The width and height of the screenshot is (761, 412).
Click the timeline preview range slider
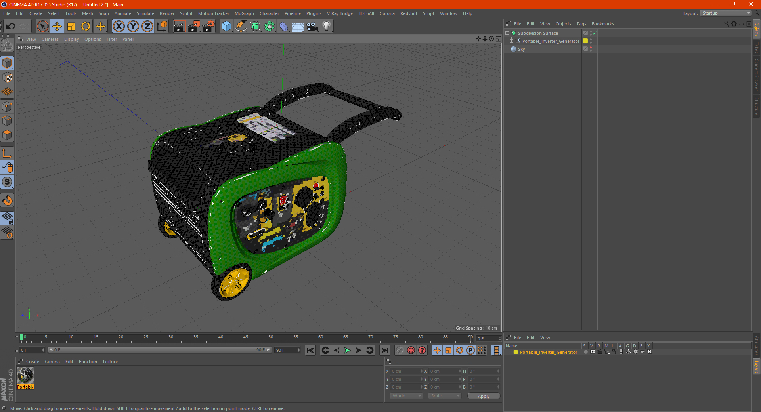pyautogui.click(x=160, y=350)
